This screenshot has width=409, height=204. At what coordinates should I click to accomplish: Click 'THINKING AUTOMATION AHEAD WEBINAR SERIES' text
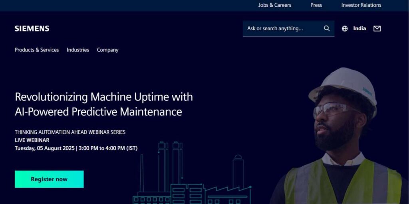click(x=70, y=132)
